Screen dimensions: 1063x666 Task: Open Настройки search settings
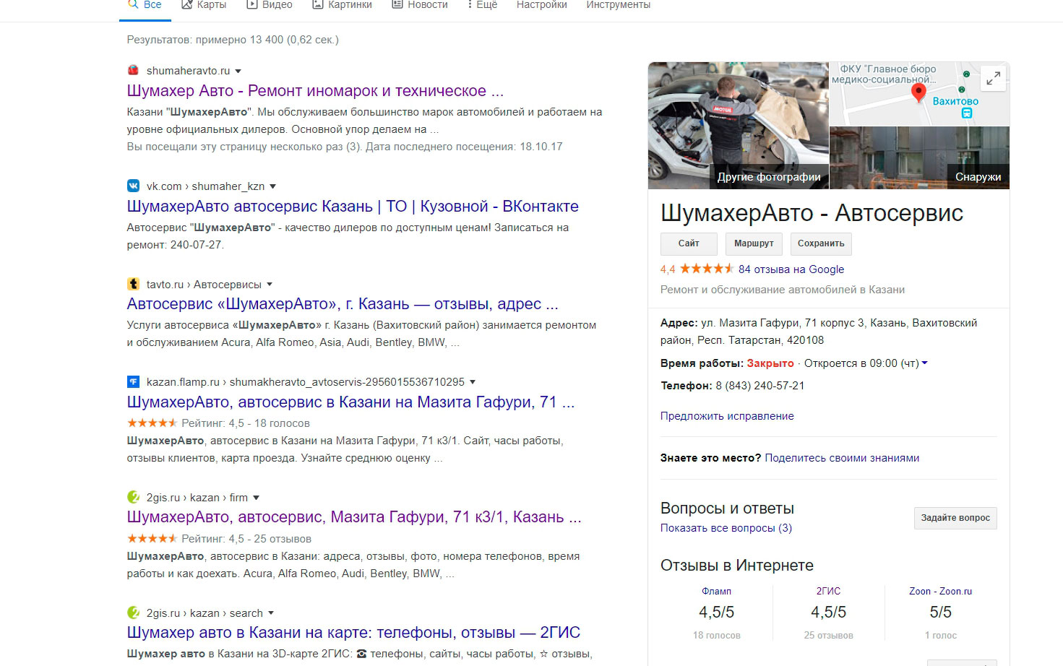(x=542, y=5)
